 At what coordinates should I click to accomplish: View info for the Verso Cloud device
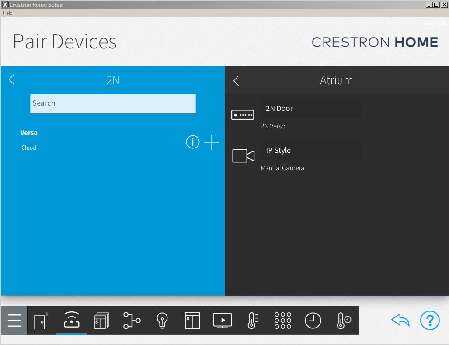pos(192,142)
